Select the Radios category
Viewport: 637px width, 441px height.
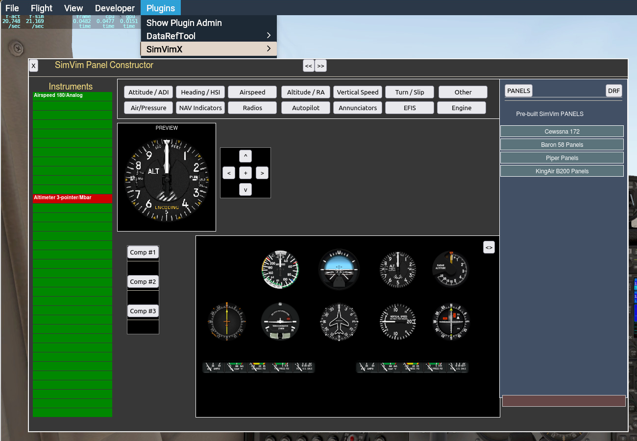(x=252, y=108)
